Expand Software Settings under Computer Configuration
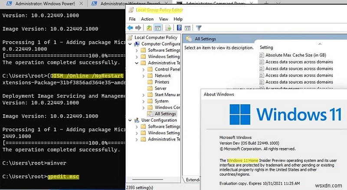The image size is (347, 190). click(x=137, y=50)
